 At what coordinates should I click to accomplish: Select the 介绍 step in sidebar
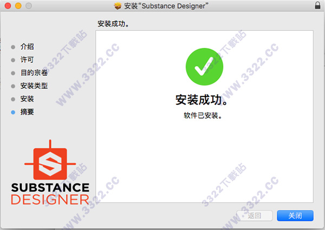point(27,47)
